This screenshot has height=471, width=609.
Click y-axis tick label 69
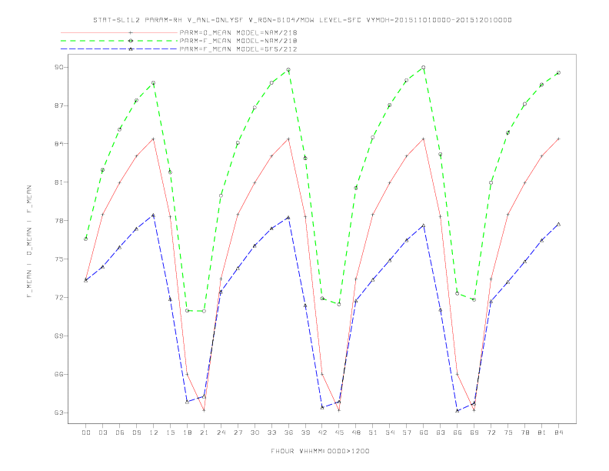point(58,336)
